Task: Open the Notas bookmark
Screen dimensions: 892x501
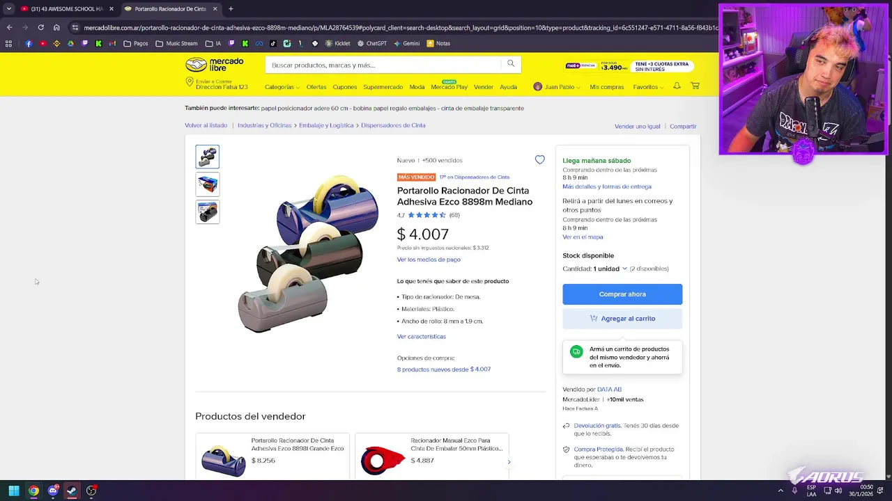Action: tap(438, 43)
